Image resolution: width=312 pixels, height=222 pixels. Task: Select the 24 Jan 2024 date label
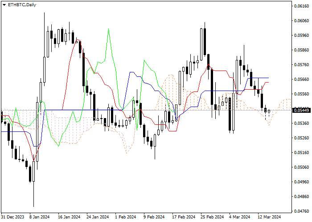98,217
